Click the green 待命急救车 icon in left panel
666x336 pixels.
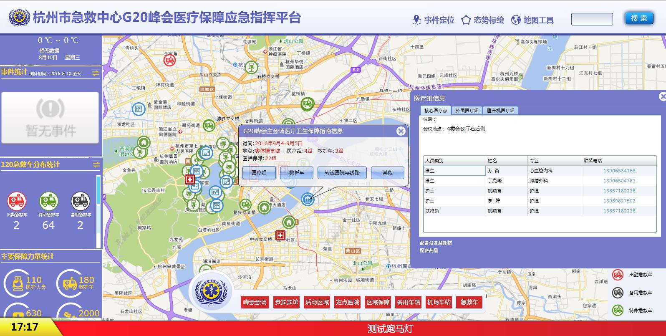click(48, 201)
